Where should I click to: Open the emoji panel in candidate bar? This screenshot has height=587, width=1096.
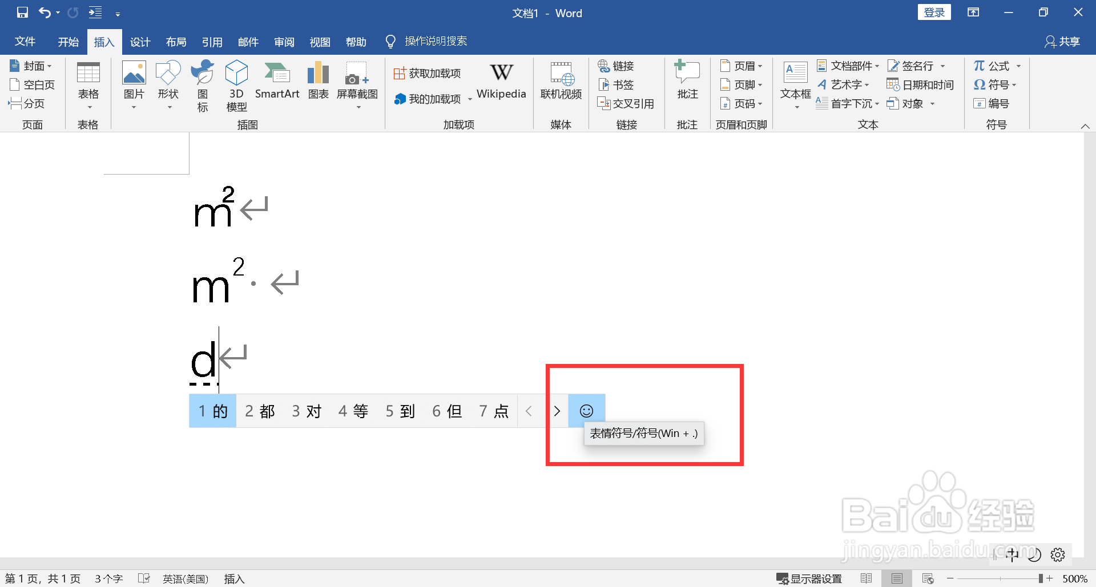587,410
